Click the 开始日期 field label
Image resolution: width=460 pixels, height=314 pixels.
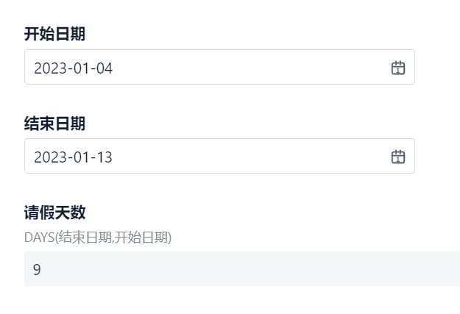point(55,34)
